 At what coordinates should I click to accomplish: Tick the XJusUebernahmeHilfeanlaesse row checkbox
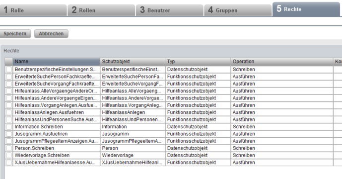[9, 163]
